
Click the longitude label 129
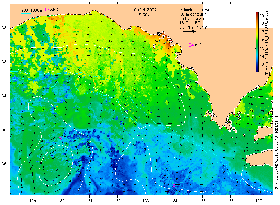tap(33, 201)
